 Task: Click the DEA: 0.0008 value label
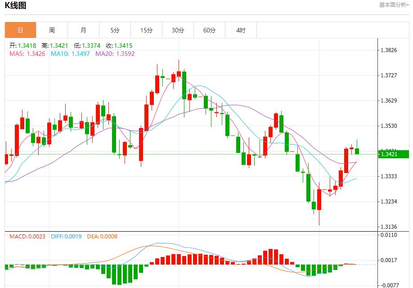(x=101, y=236)
